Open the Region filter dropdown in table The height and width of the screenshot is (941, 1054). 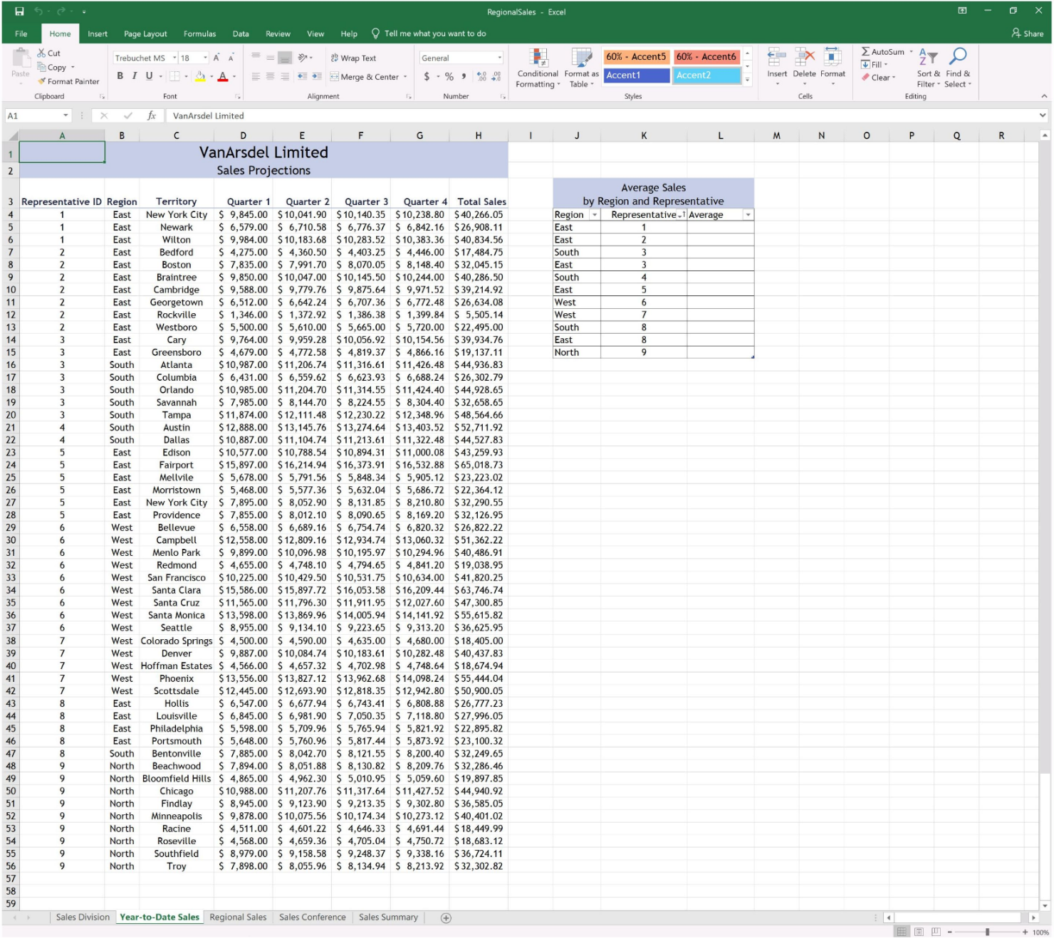(x=595, y=215)
